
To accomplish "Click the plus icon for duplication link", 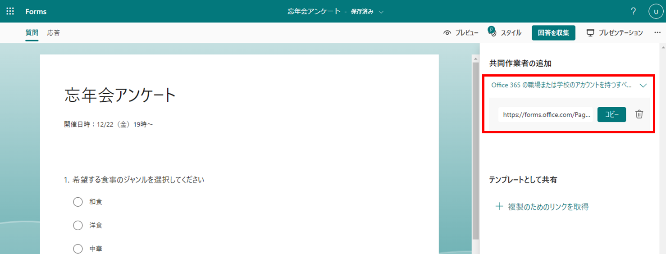I will tap(499, 207).
